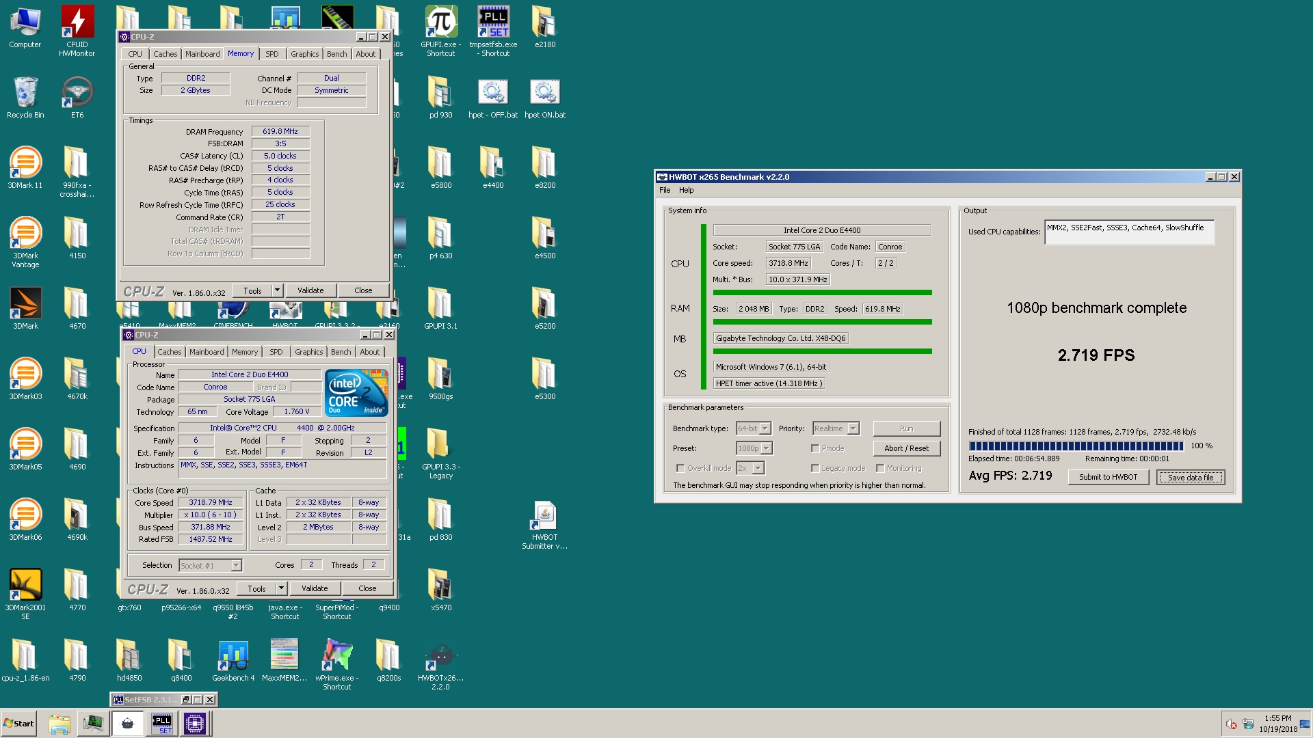This screenshot has height=738, width=1313.
Task: Switch to Bench tab in lower CPU-Z
Action: click(341, 352)
